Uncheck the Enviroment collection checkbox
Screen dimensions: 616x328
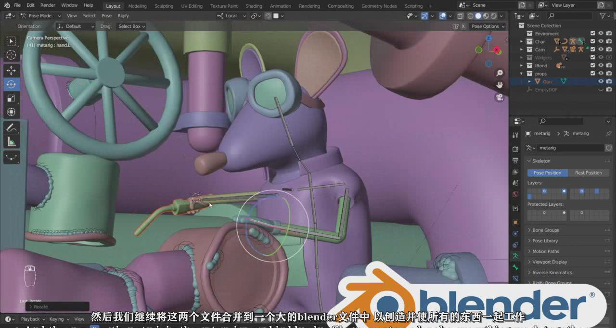coord(593,34)
